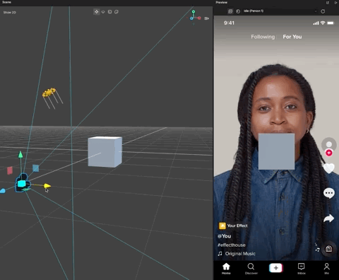Select the fourth Scene toolbar transform icon
Image resolution: width=339 pixels, height=280 pixels.
[117, 12]
